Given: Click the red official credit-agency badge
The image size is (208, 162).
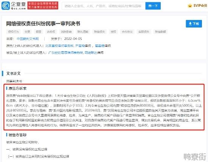Looking at the screenshot, I should point(43,5).
